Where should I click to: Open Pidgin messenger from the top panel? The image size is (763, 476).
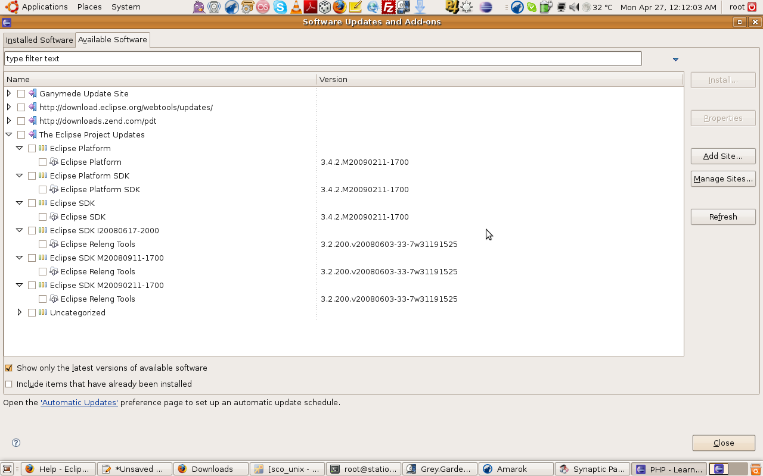[x=199, y=7]
